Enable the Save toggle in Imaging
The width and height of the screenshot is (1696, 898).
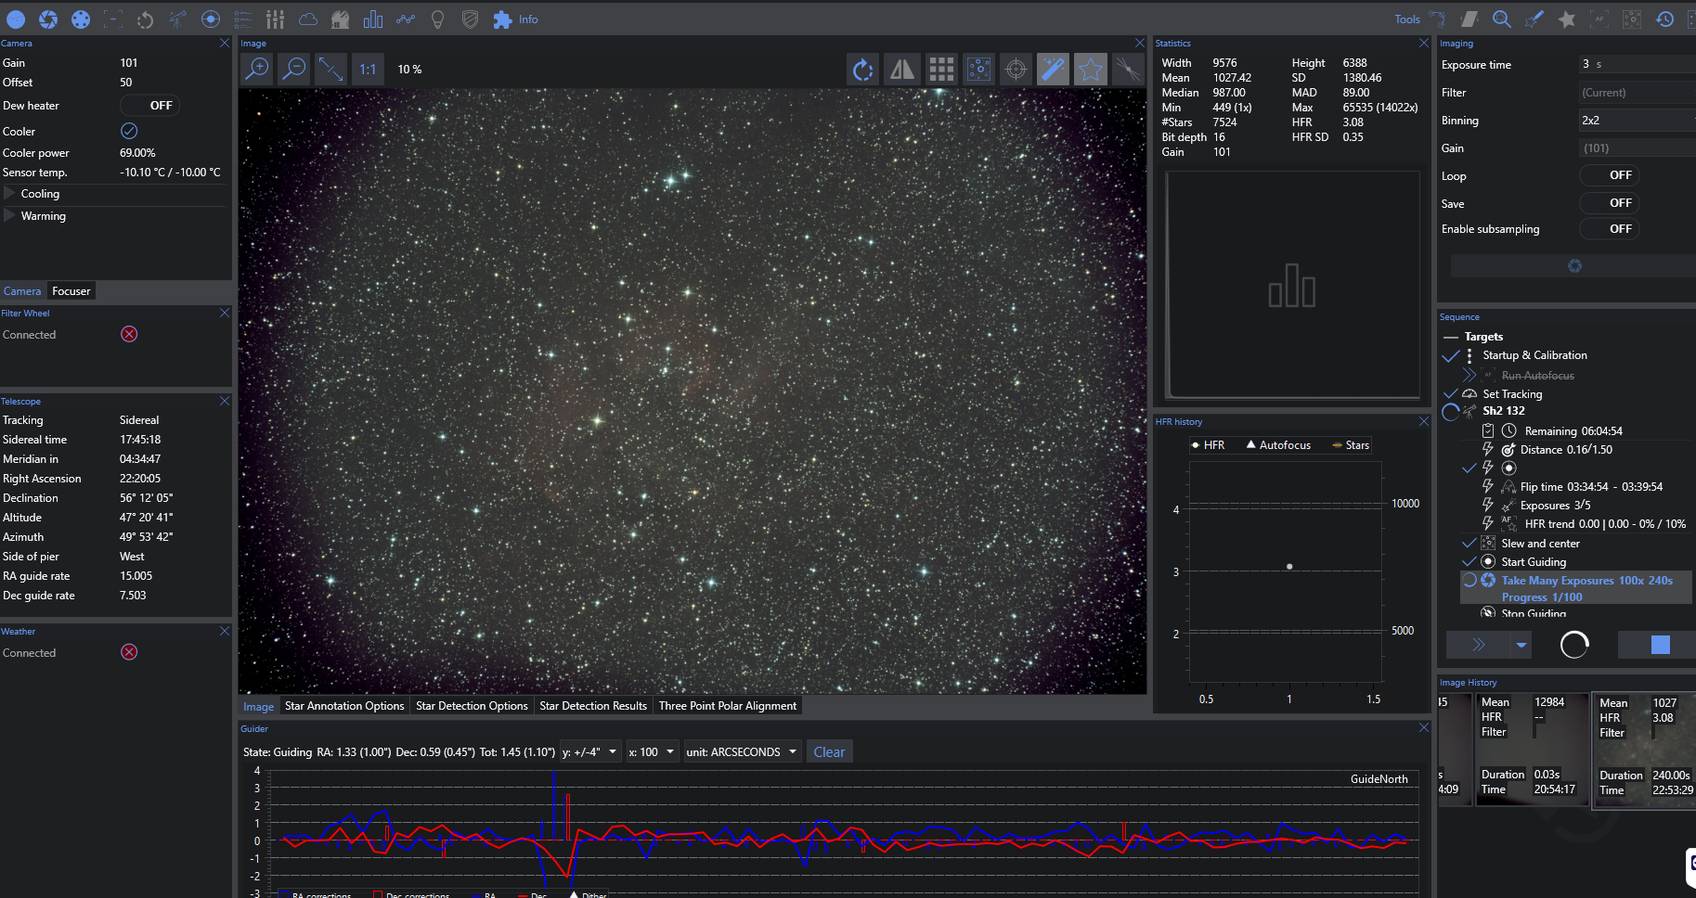click(x=1610, y=203)
